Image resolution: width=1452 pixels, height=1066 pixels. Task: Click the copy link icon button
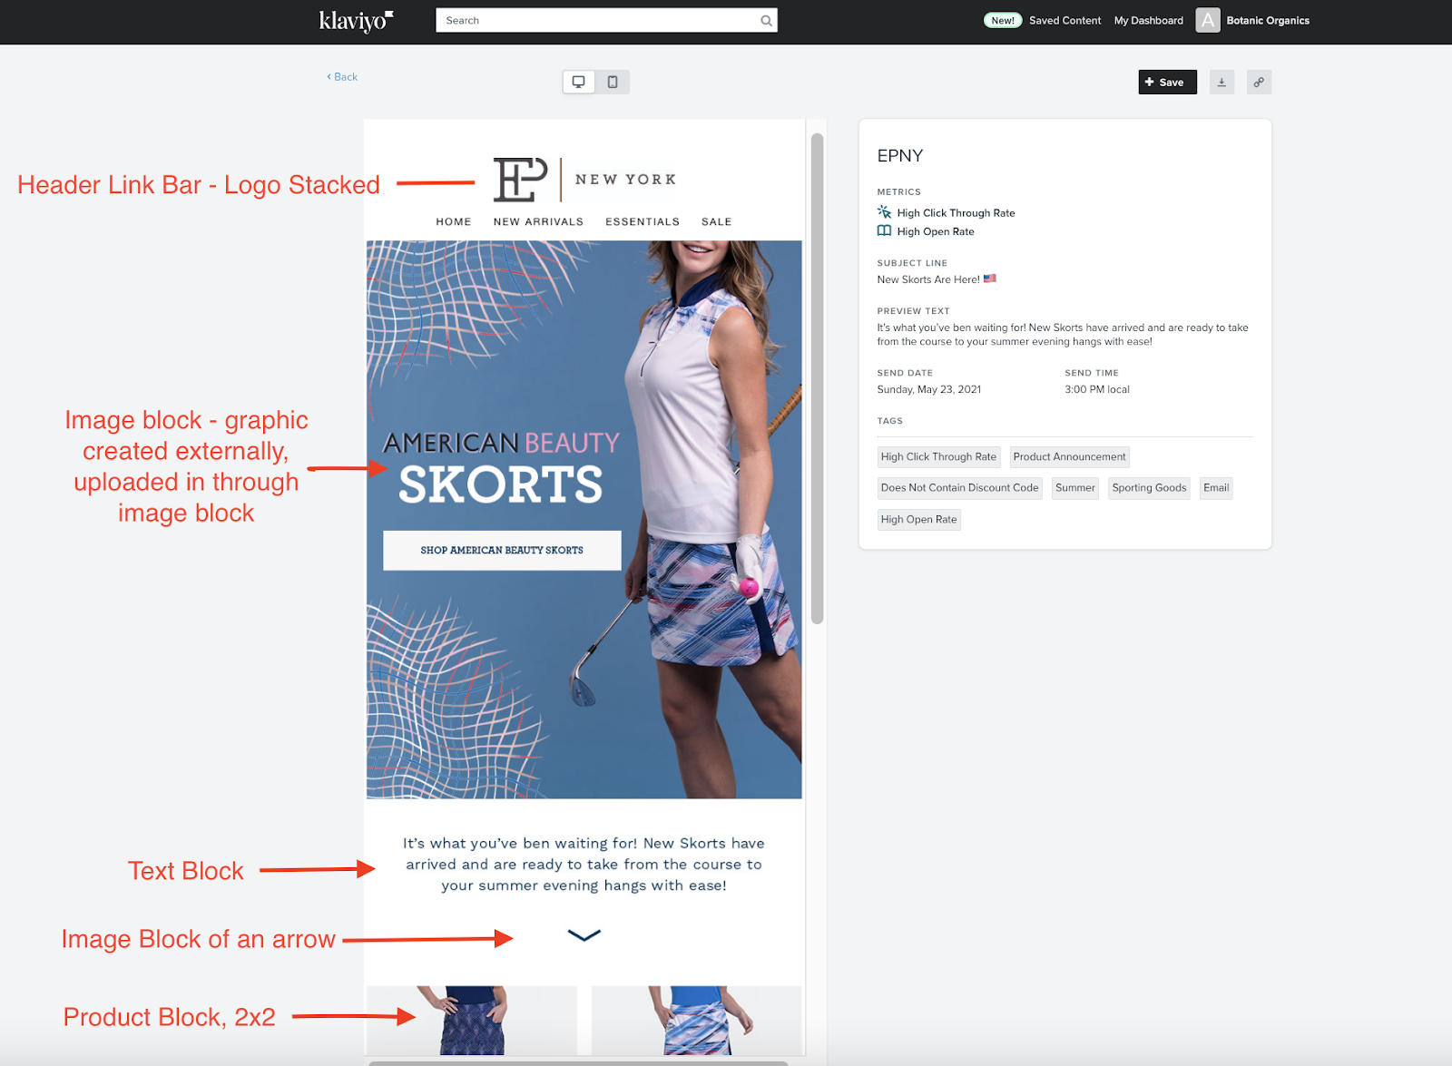click(1259, 82)
